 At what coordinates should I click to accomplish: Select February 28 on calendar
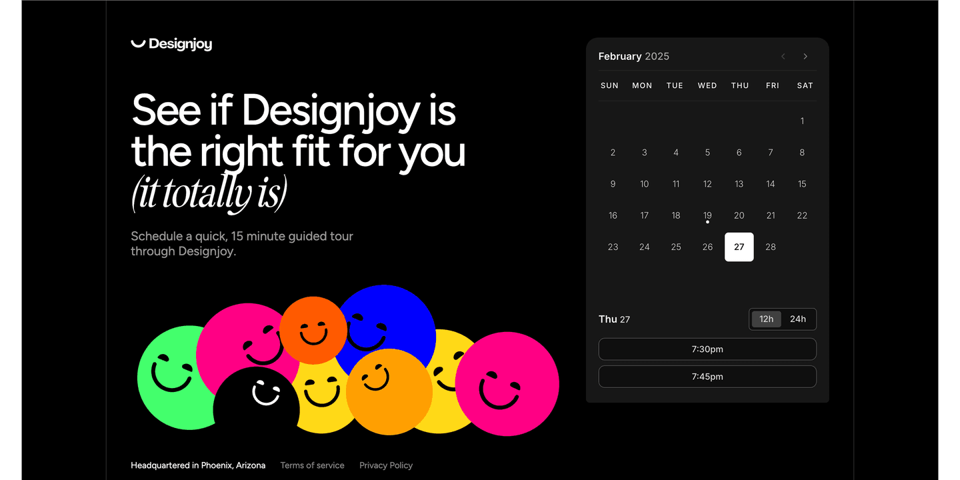tap(771, 247)
